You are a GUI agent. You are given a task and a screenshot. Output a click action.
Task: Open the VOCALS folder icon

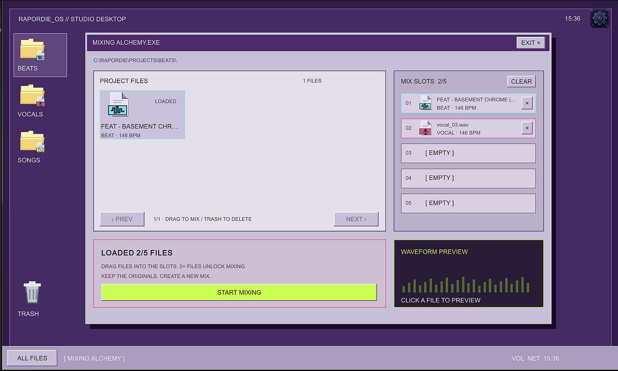[32, 95]
